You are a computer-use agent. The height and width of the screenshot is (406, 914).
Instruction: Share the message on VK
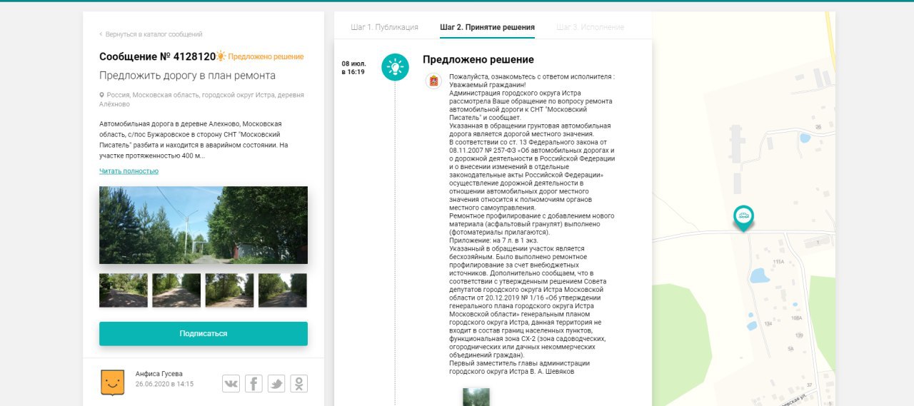click(x=231, y=383)
